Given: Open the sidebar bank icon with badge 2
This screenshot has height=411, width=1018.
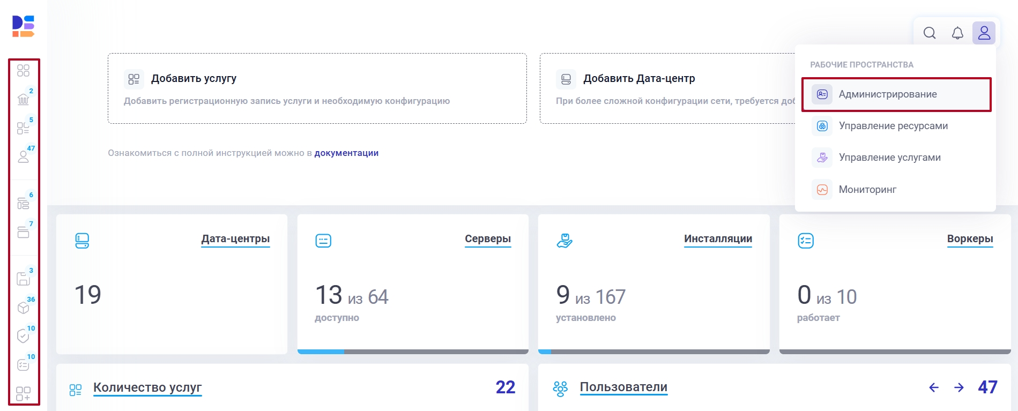Looking at the screenshot, I should (23, 99).
